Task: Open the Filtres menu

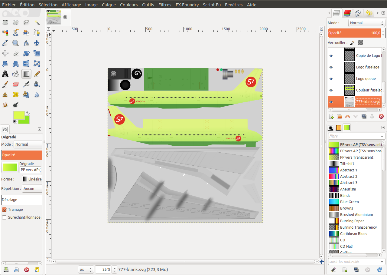Action: pyautogui.click(x=165, y=5)
